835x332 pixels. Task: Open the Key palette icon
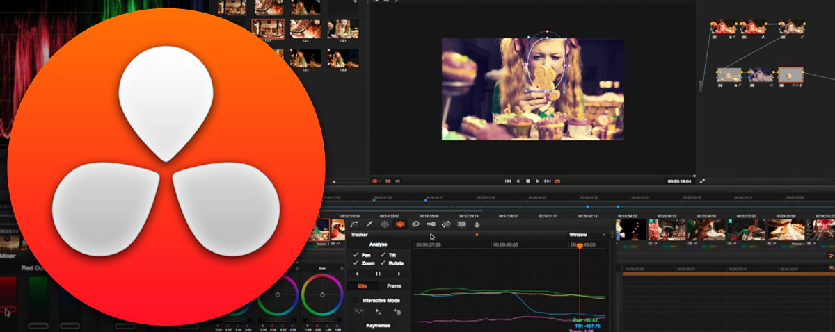pos(431,224)
